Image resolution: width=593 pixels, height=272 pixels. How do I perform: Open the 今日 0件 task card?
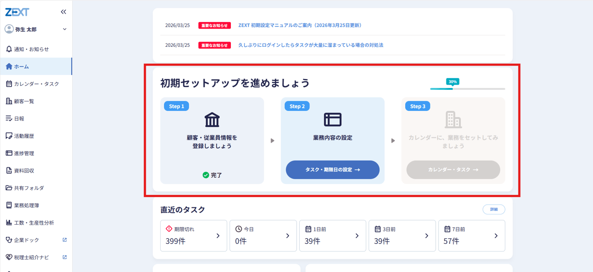(263, 236)
